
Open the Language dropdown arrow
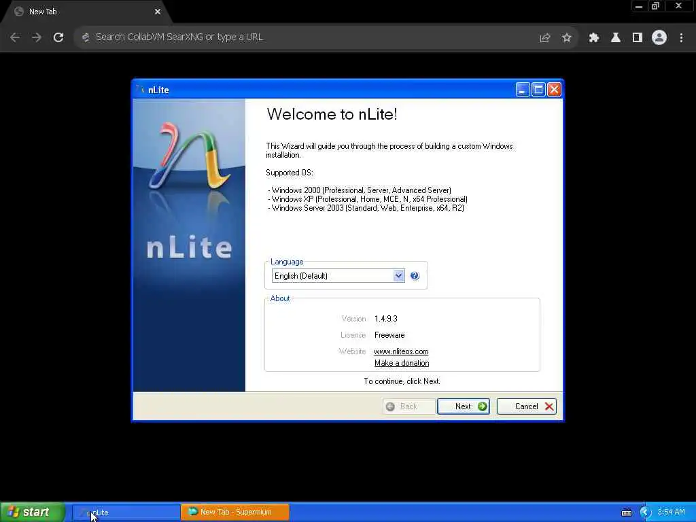point(398,276)
